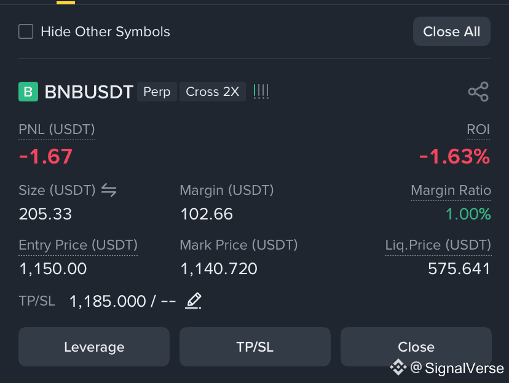This screenshot has height=383, width=509.
Task: Select the BNBUSDT symbol name
Action: 89,92
